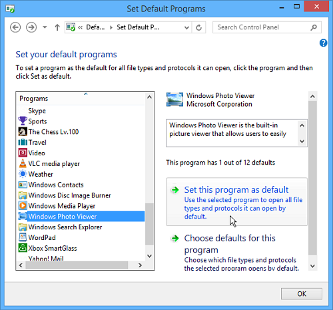Click the address bar Control Panel icon

click(71, 27)
